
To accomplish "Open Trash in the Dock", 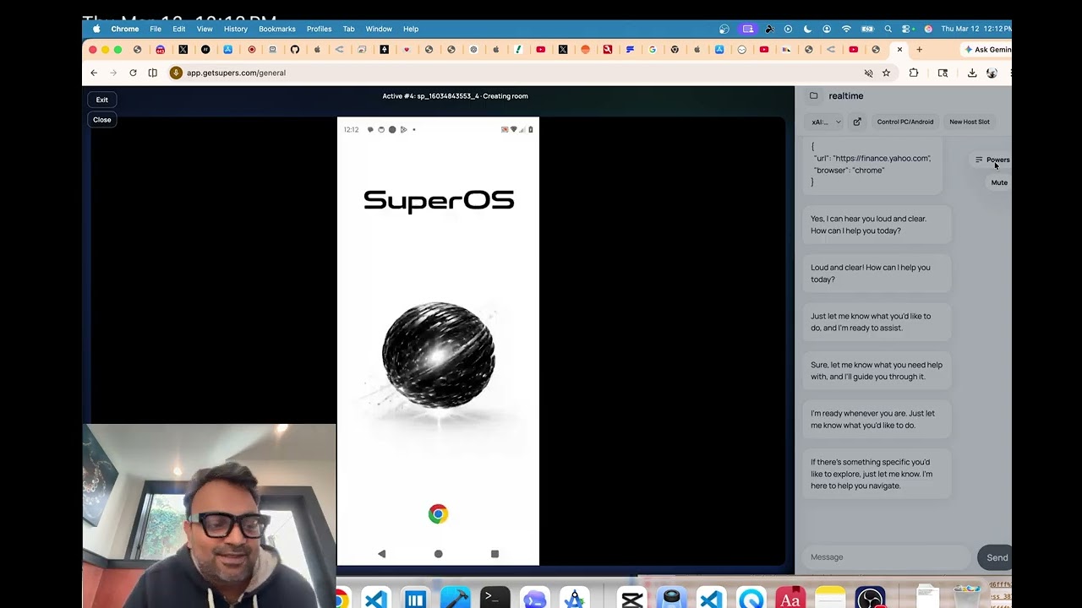I will tap(967, 596).
